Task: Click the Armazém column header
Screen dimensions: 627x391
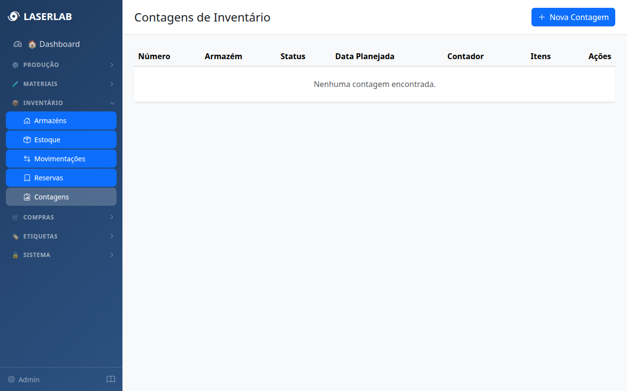Action: [223, 56]
